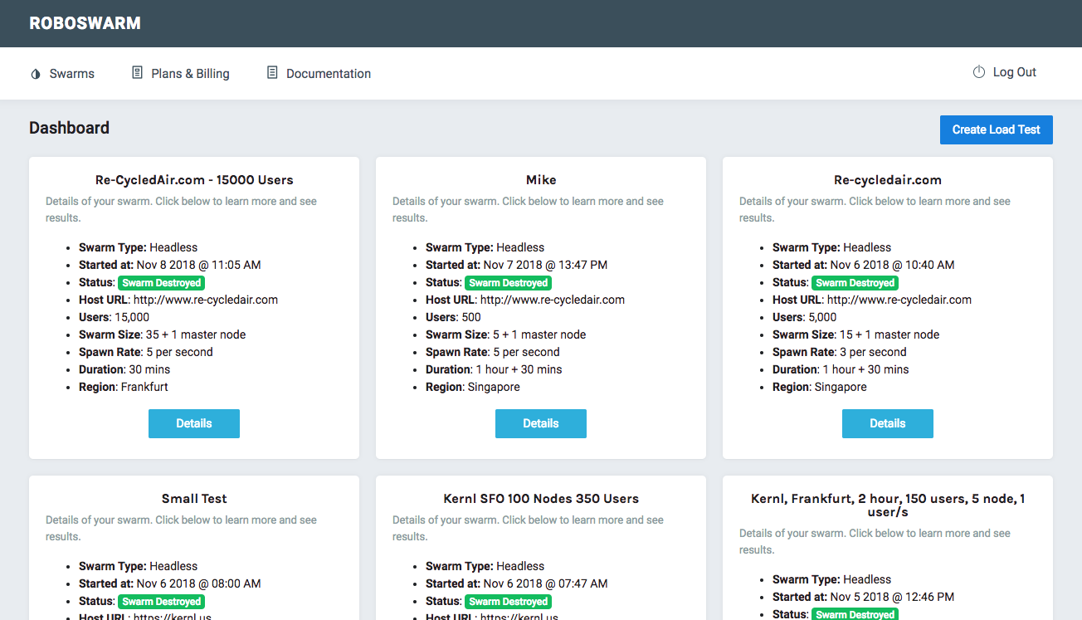Click Swarm Size: 35 + 1 master node

pyautogui.click(x=163, y=334)
